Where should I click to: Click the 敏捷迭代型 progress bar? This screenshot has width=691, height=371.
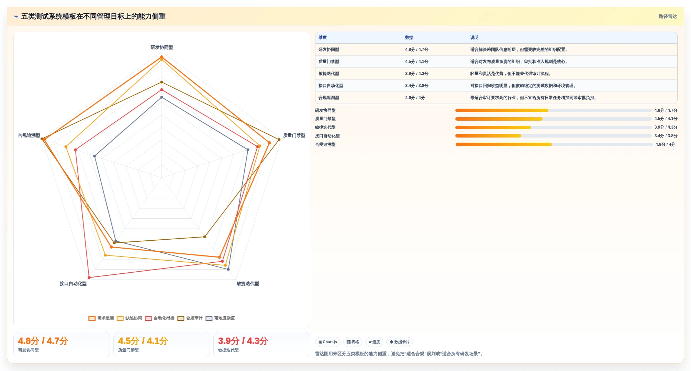tap(553, 128)
